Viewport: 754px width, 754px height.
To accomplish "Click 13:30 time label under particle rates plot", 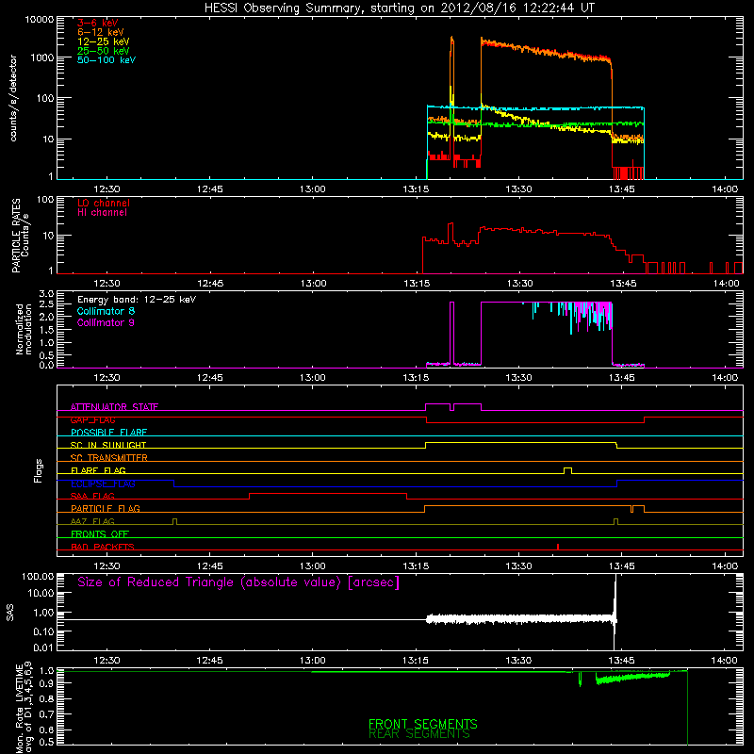I will (520, 284).
